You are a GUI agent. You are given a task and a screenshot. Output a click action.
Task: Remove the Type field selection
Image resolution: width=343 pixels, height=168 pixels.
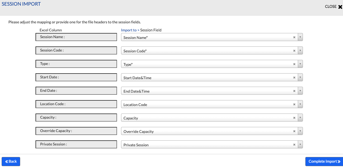(x=294, y=64)
